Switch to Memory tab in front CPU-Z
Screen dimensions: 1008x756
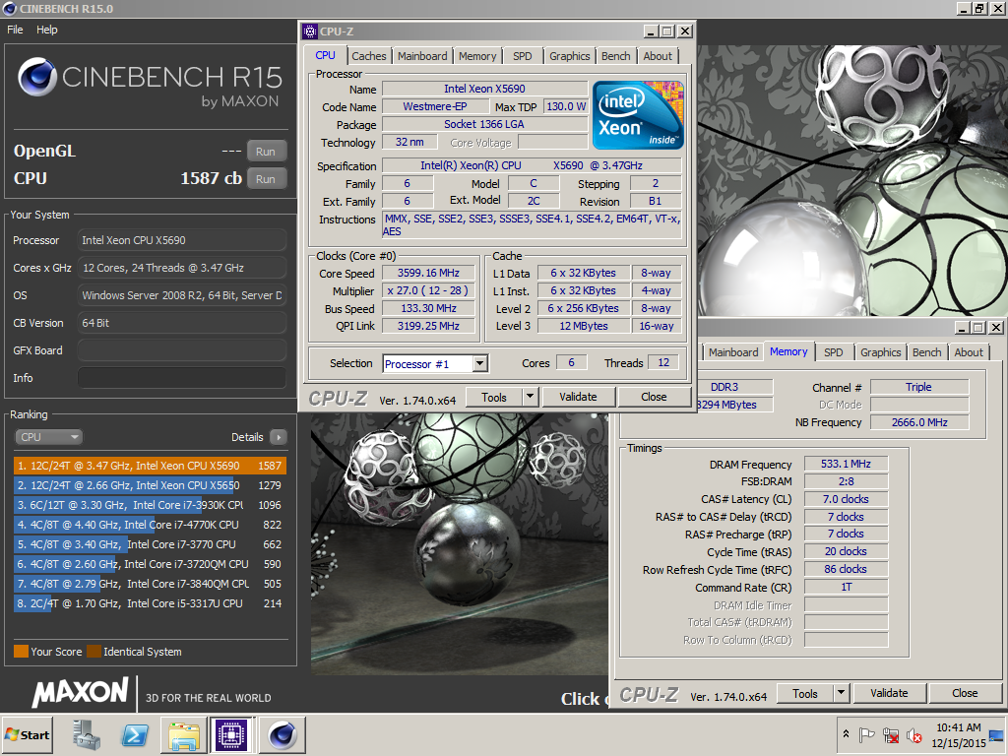click(477, 56)
